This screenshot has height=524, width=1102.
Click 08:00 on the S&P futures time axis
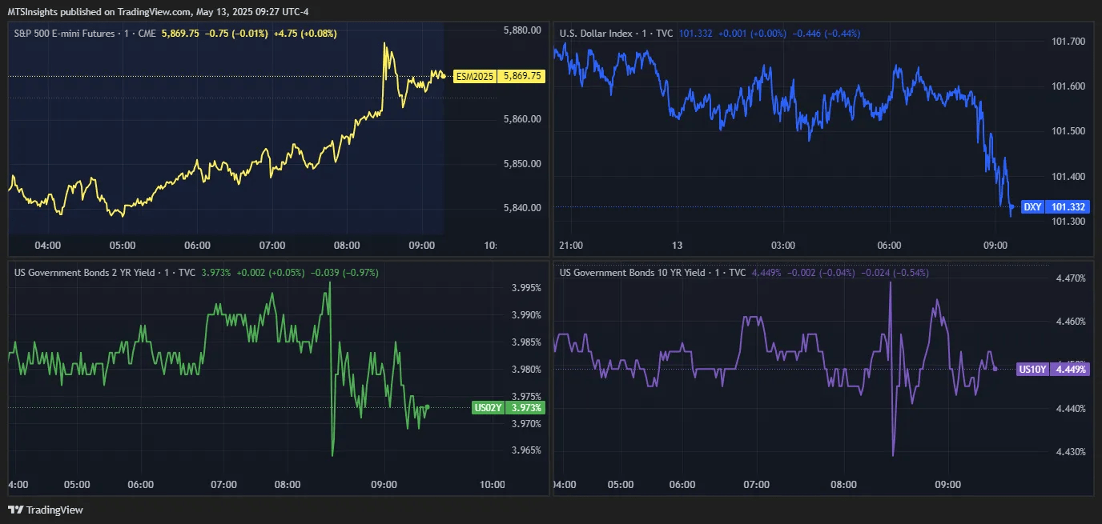pos(347,245)
